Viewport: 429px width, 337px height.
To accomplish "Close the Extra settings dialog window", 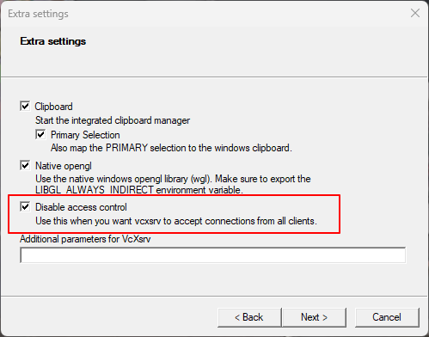I will (x=415, y=13).
